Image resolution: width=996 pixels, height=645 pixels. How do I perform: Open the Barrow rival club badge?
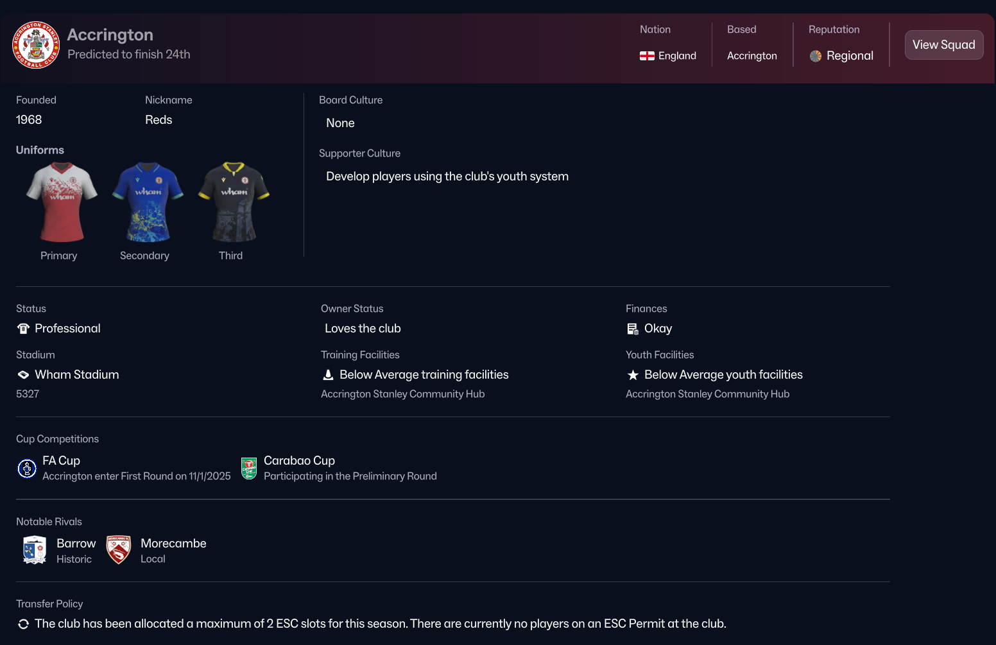pyautogui.click(x=35, y=550)
